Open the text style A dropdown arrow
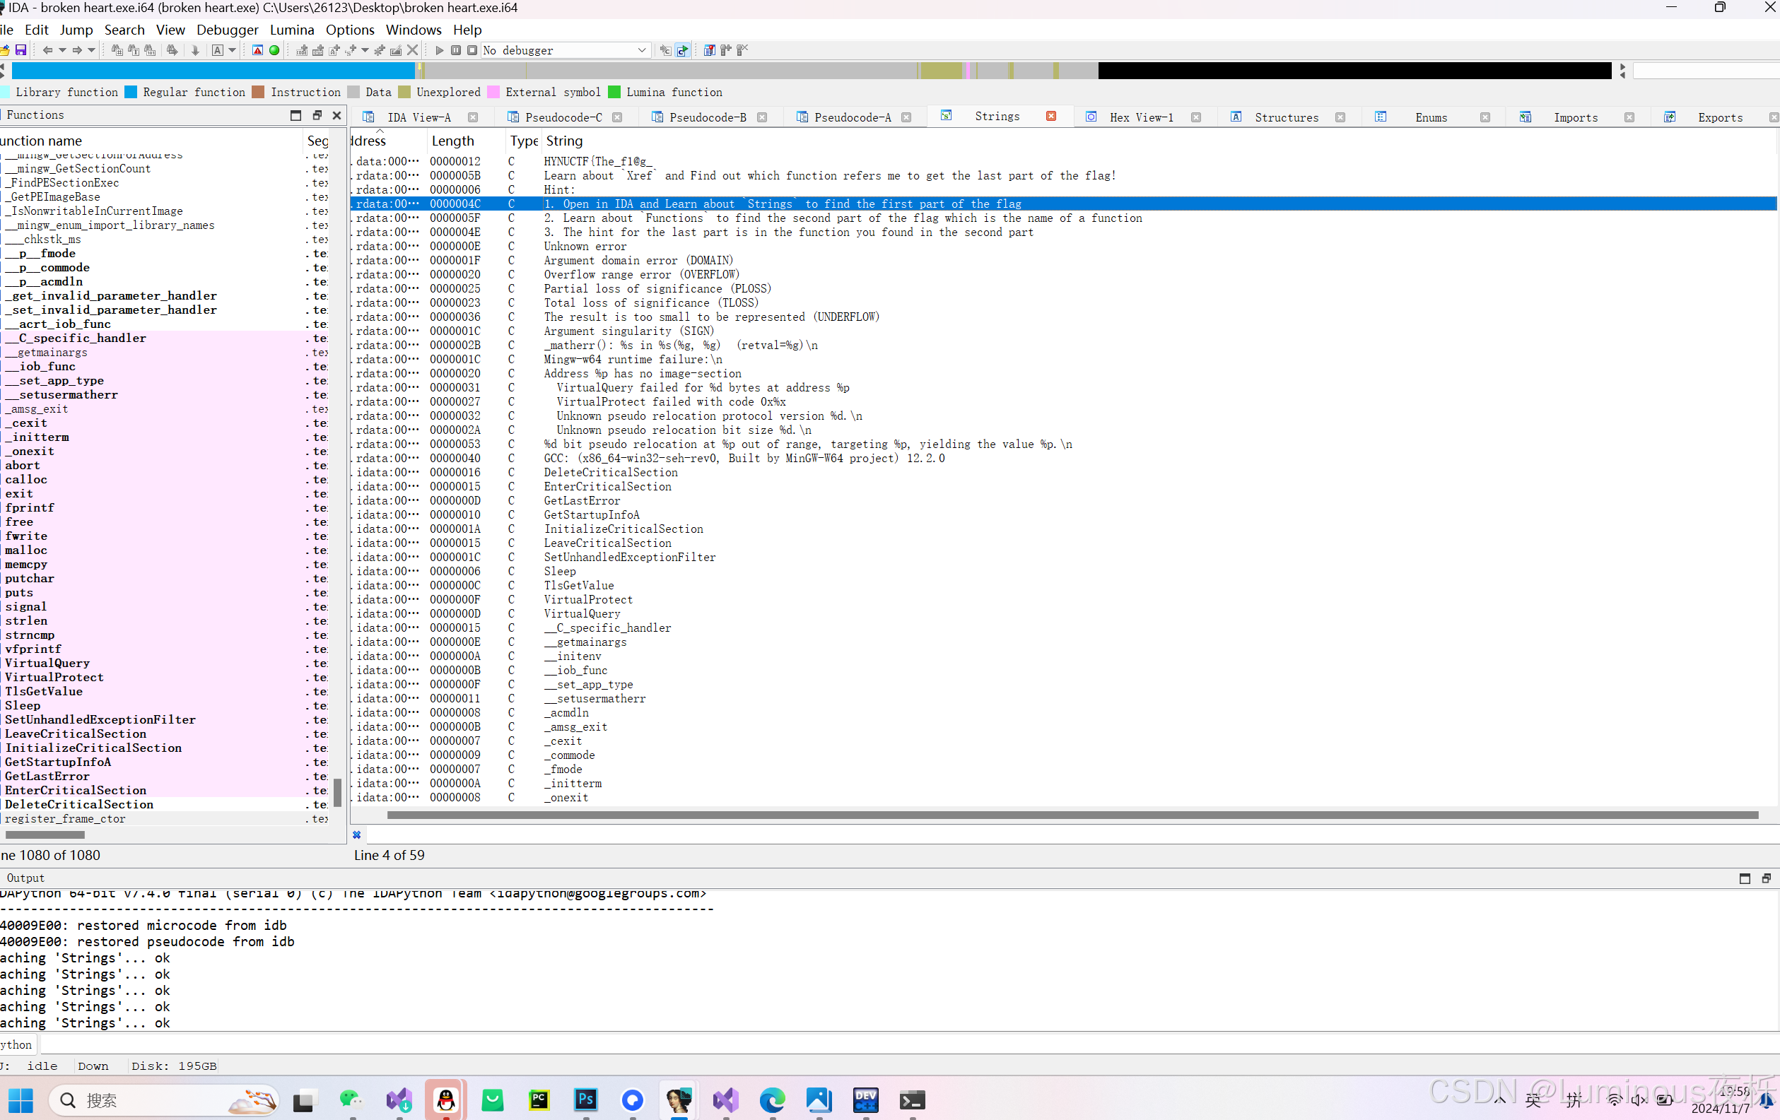1780x1120 pixels. coord(232,50)
